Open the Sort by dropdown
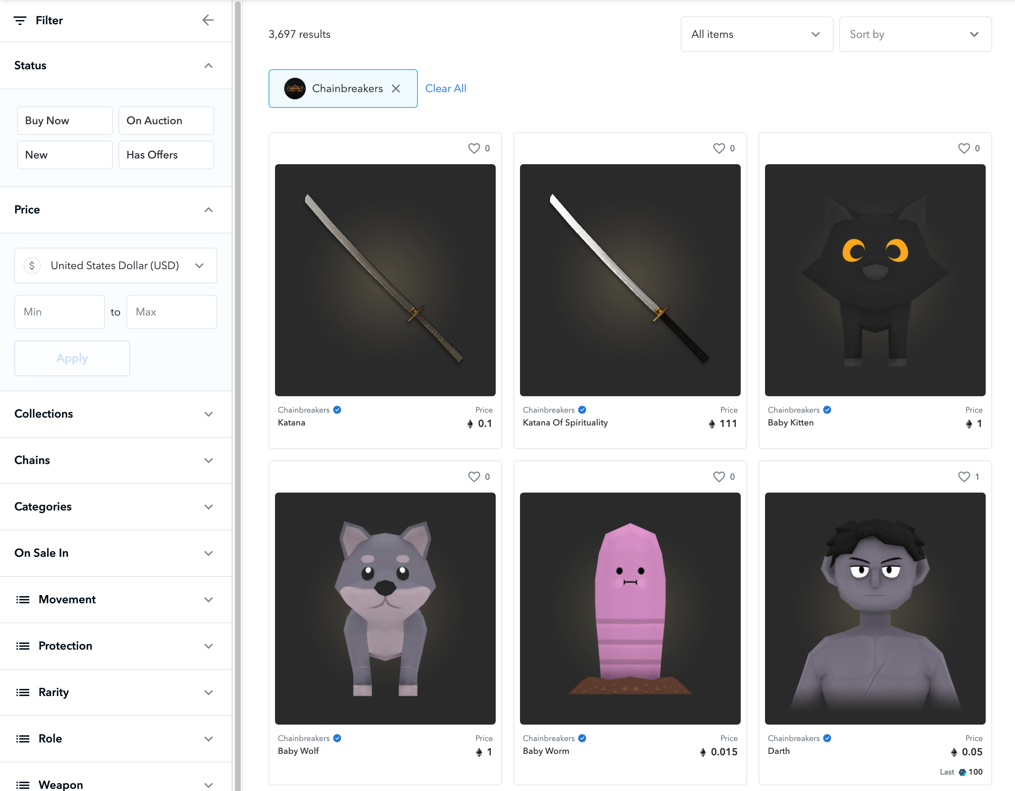 (915, 34)
